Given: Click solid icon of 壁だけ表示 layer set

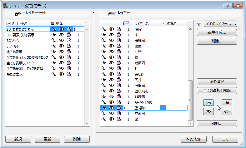Looking at the screenshot, I should click(x=69, y=74).
